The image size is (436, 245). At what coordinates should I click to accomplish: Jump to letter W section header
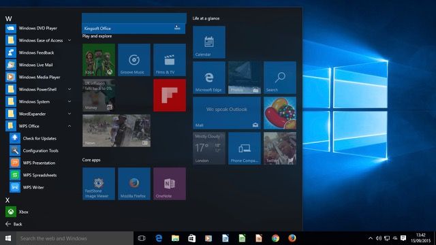(x=8, y=18)
